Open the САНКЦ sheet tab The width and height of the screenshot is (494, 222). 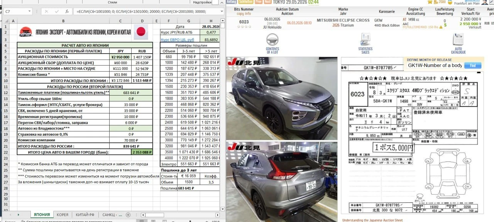pyautogui.click(x=109, y=215)
